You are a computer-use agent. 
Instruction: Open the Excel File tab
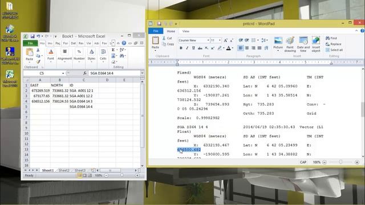tap(30, 43)
